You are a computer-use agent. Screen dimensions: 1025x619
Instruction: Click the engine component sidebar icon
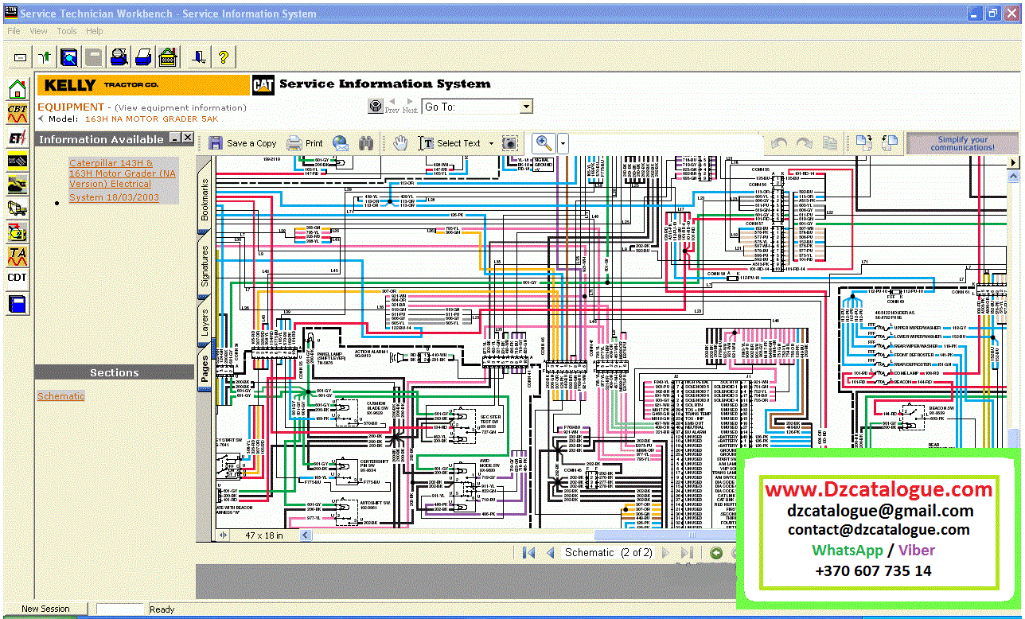tap(18, 232)
